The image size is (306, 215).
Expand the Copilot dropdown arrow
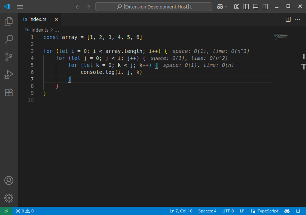coord(226,7)
